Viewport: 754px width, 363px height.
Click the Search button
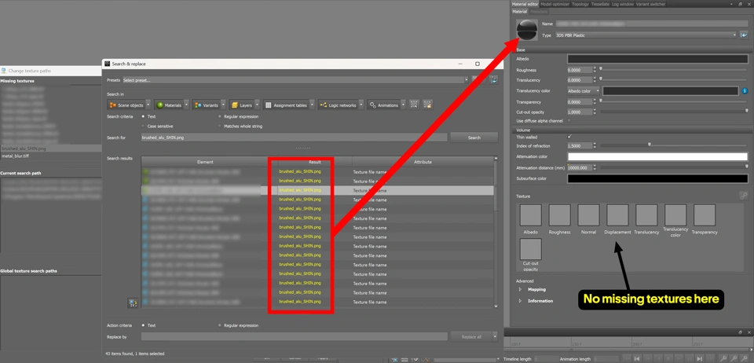[474, 137]
